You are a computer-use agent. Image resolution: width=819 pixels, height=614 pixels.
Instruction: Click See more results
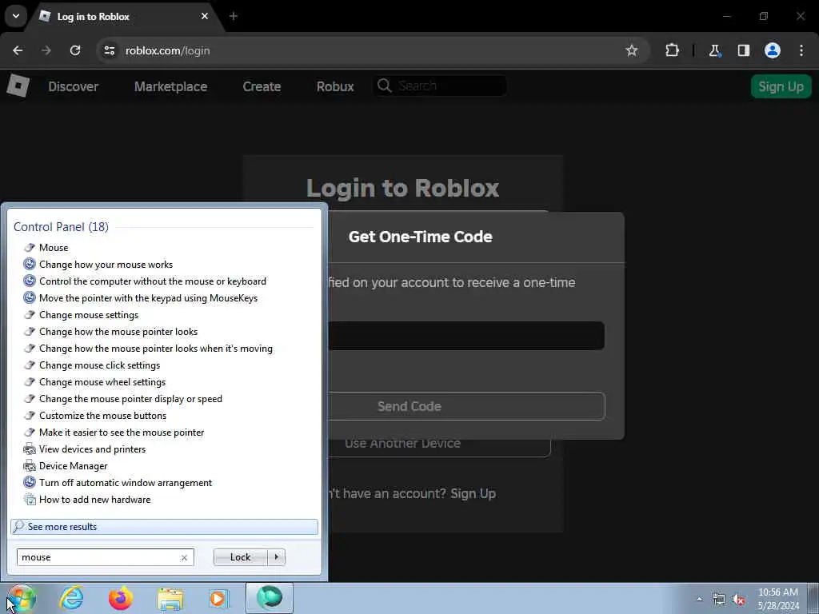coord(164,526)
